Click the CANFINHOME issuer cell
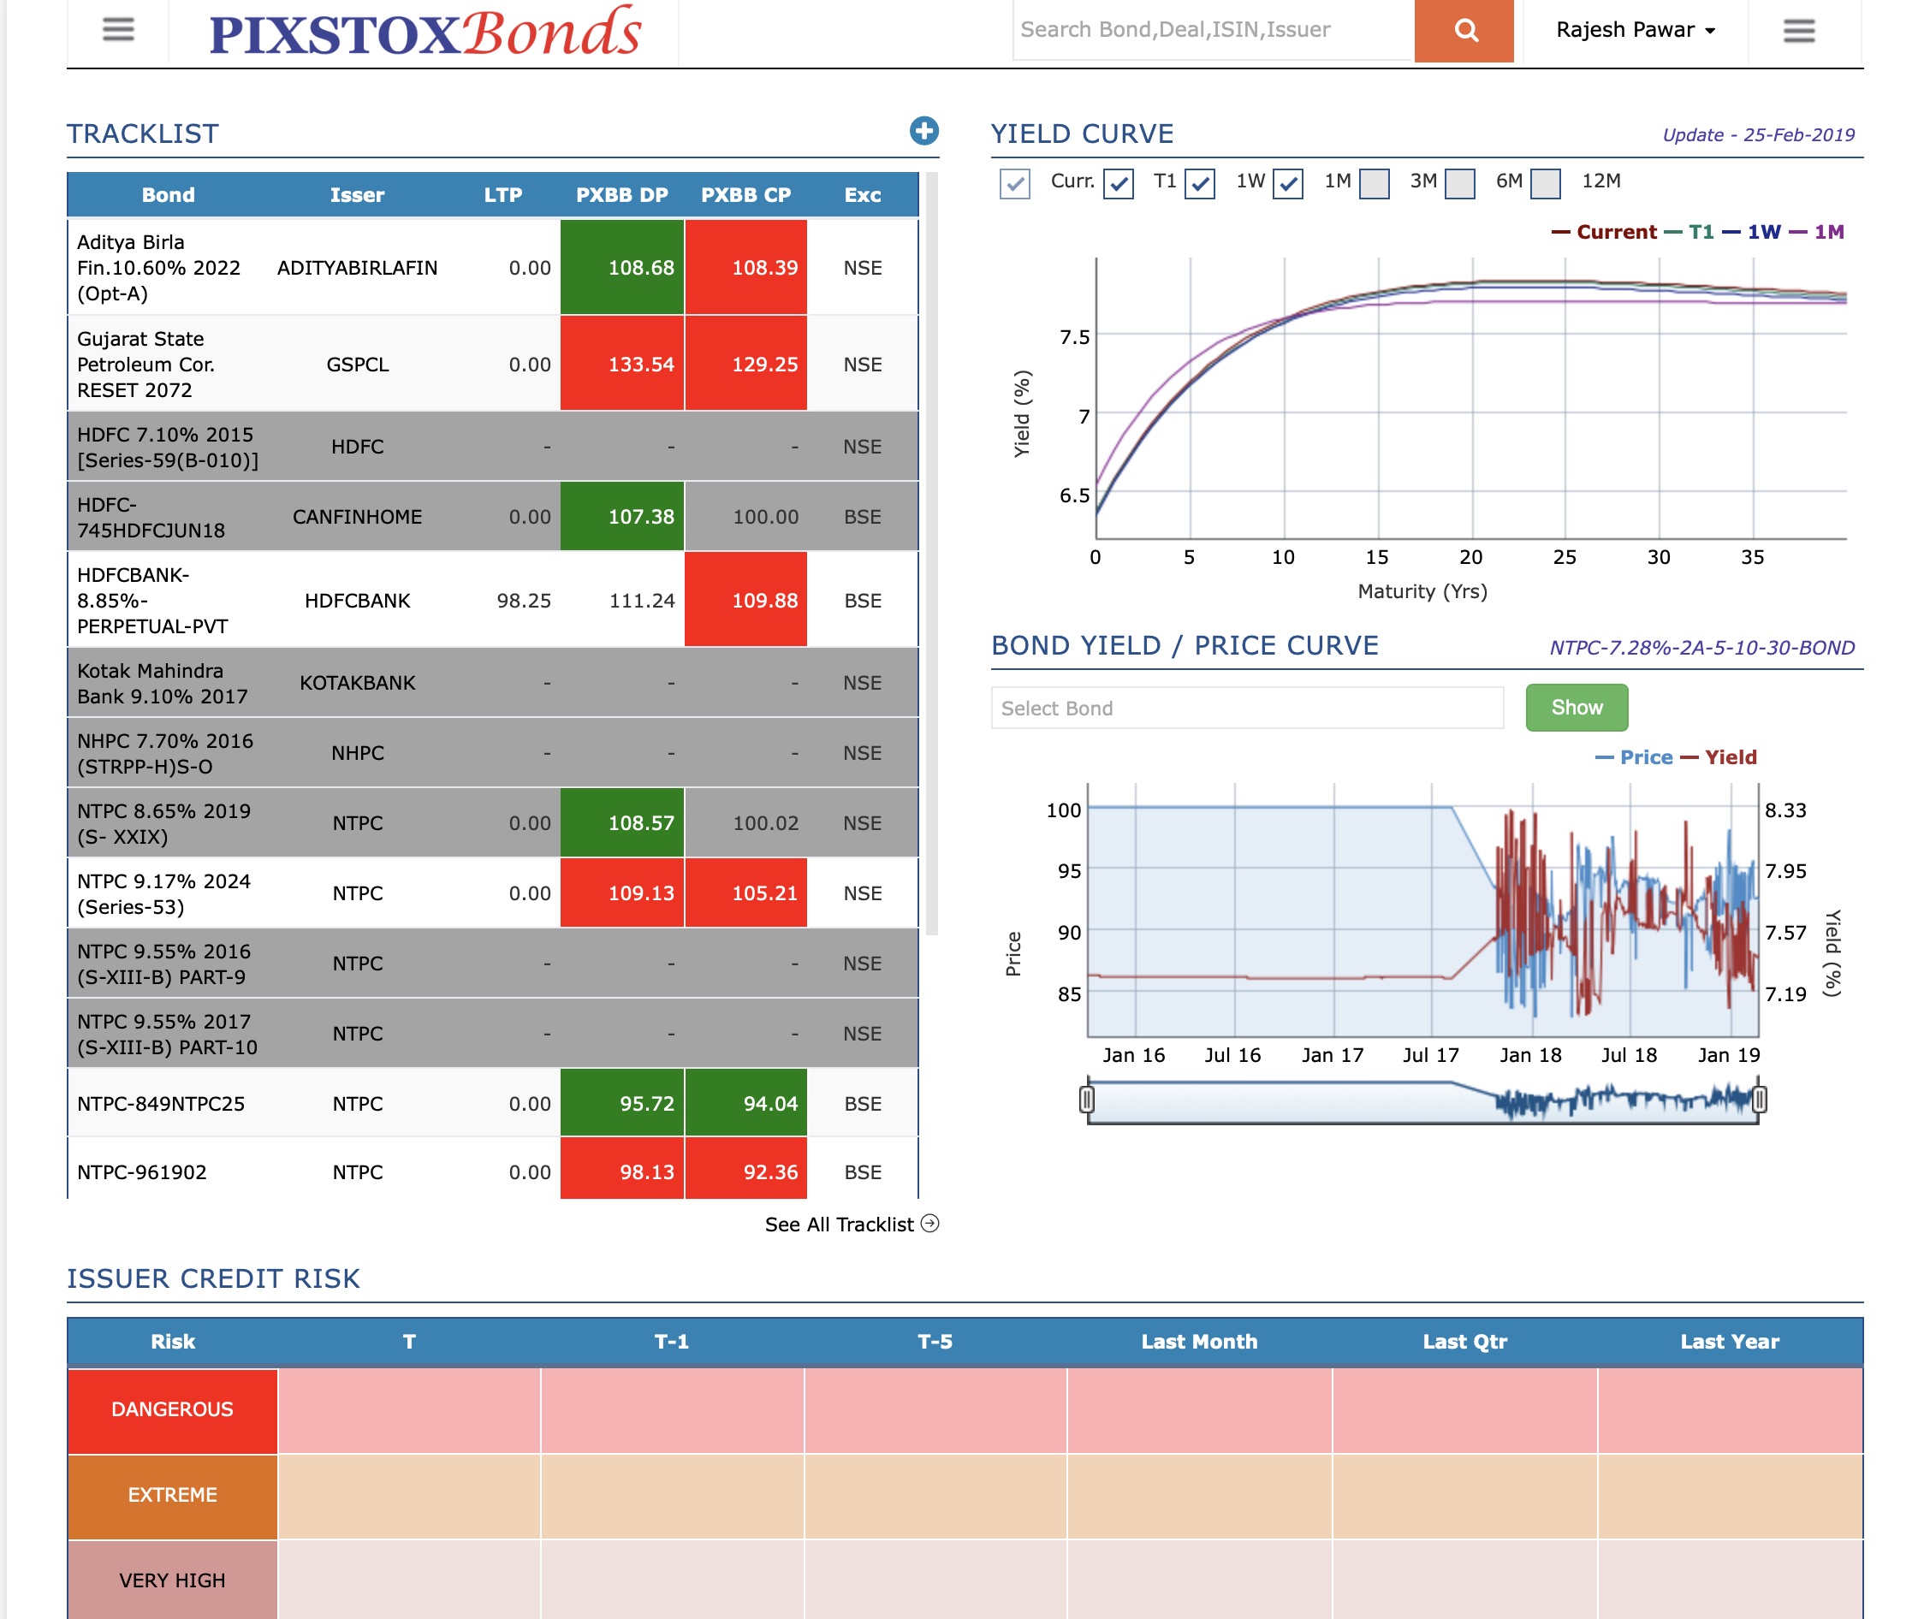This screenshot has width=1924, height=1619. point(357,517)
